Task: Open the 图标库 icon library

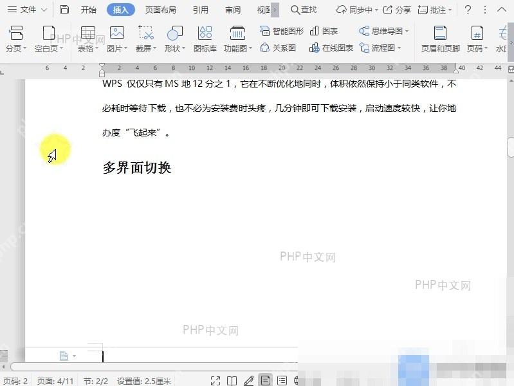Action: (x=205, y=39)
